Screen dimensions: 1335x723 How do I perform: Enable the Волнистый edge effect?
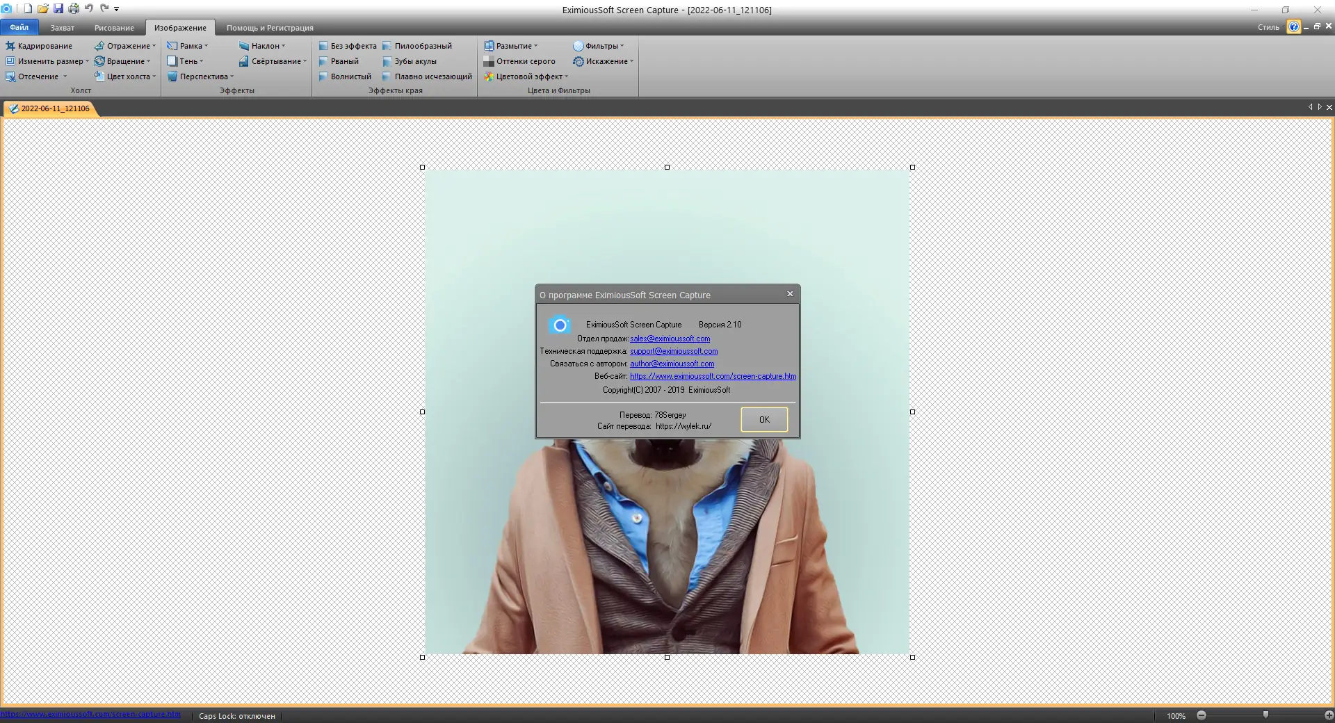(x=346, y=76)
